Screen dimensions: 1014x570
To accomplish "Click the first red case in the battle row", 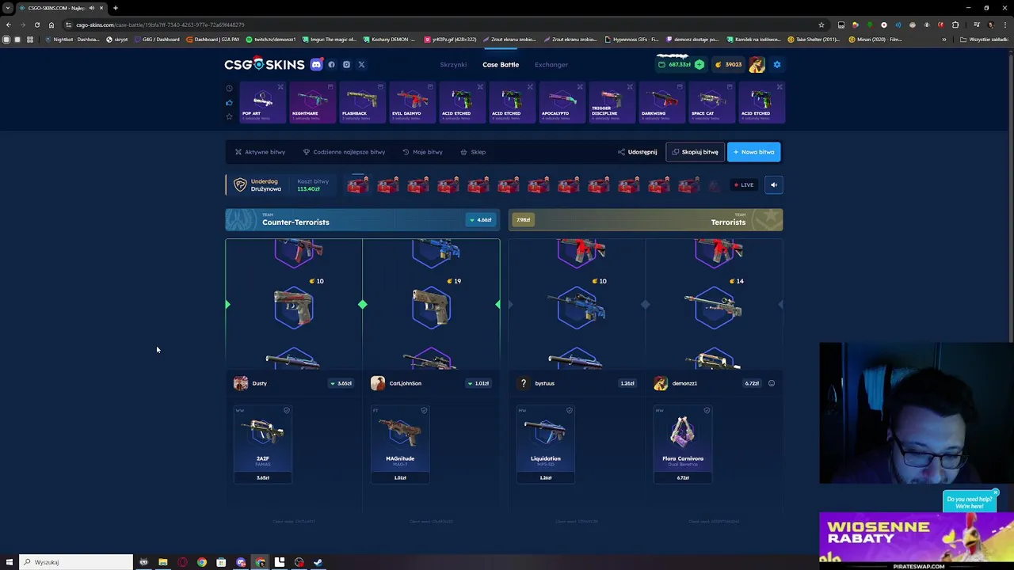I will [358, 185].
